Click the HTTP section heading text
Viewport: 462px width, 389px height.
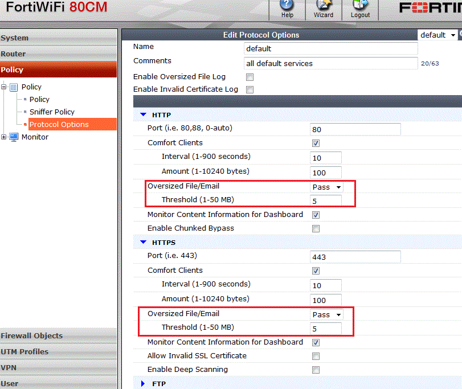tap(161, 115)
